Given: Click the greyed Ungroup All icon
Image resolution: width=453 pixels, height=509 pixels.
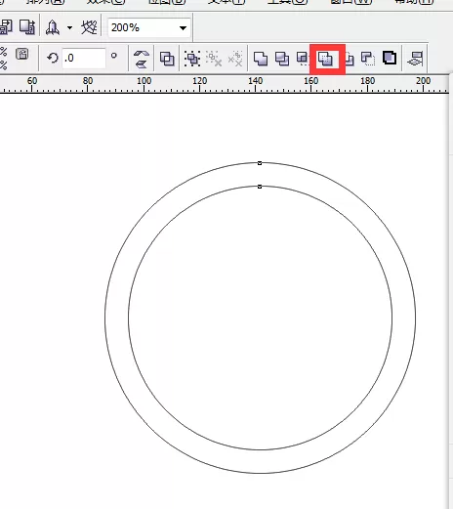Looking at the screenshot, I should 235,59.
